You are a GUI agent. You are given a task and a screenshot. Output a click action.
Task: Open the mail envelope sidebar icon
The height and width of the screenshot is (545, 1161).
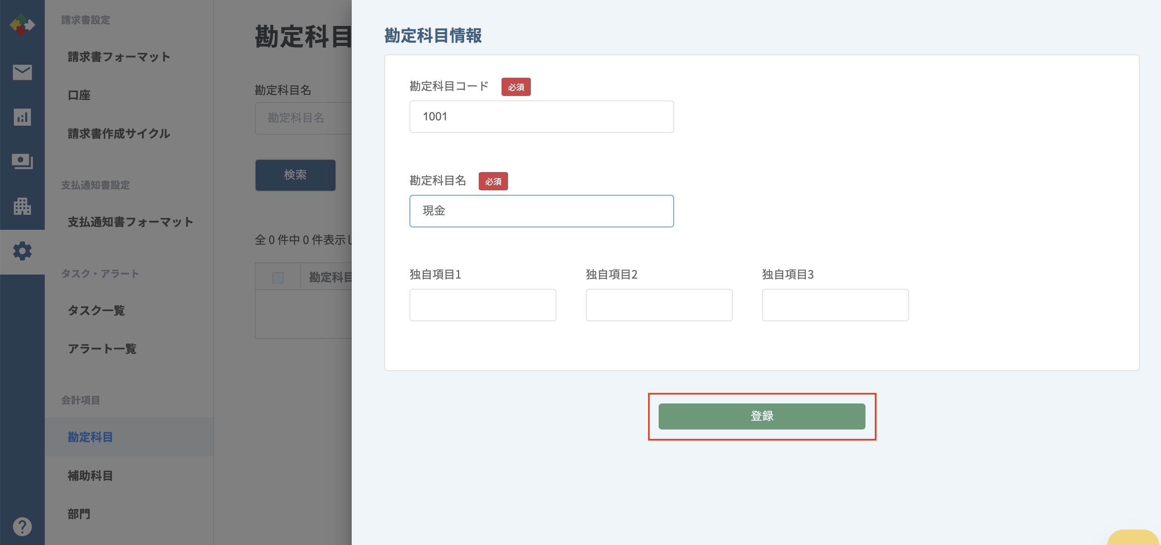click(x=22, y=72)
